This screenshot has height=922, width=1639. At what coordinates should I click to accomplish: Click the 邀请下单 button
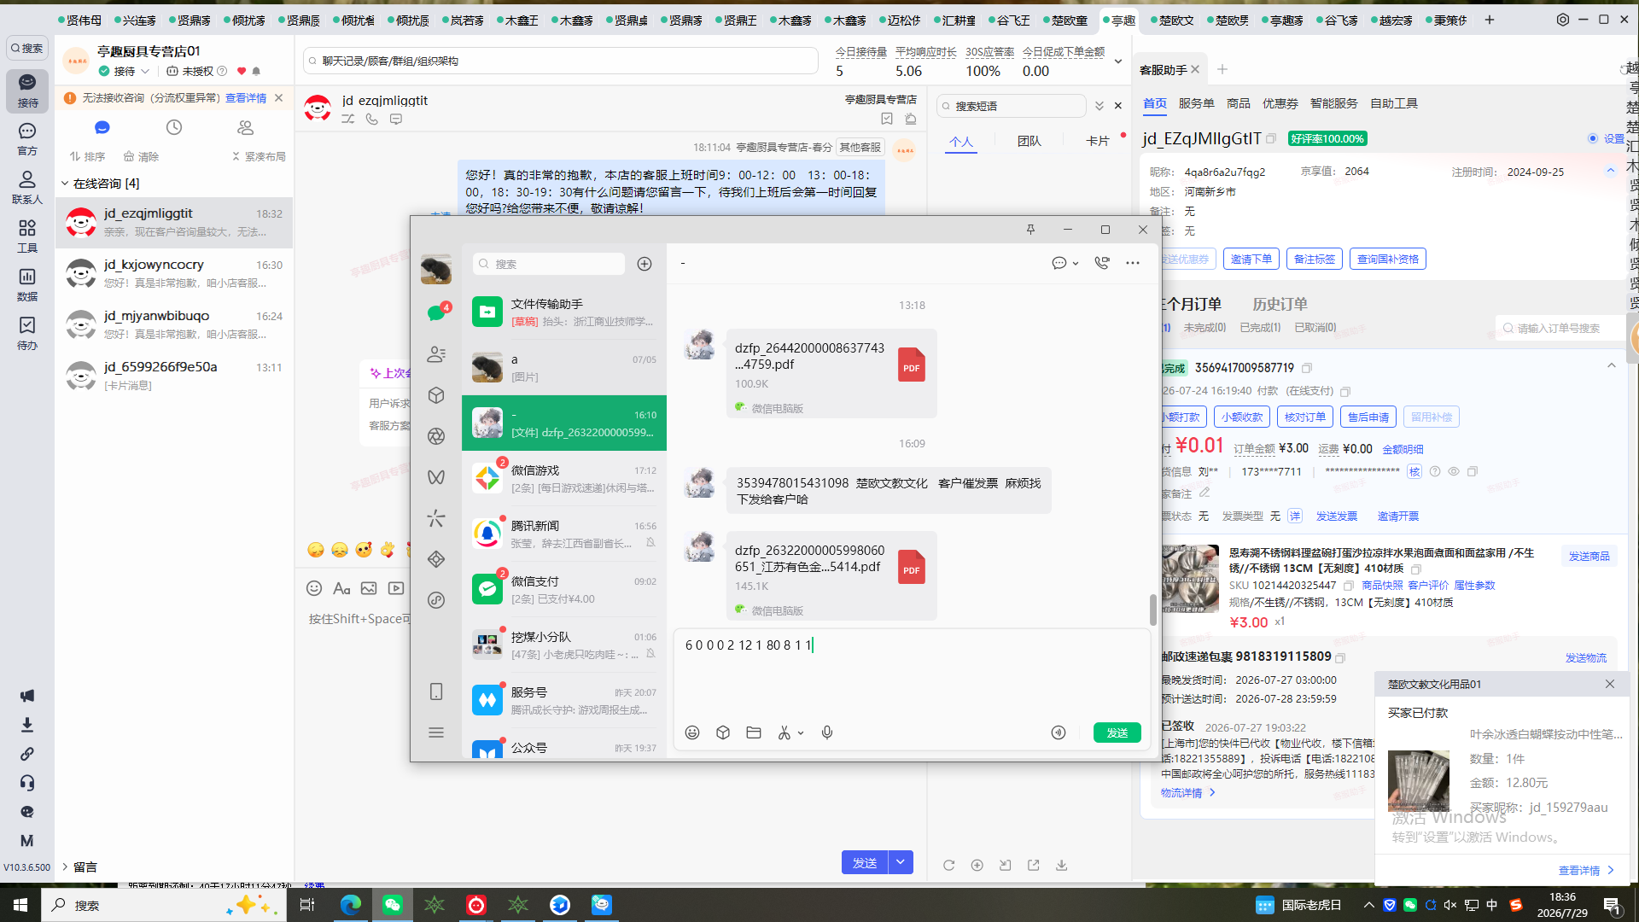[x=1251, y=259]
